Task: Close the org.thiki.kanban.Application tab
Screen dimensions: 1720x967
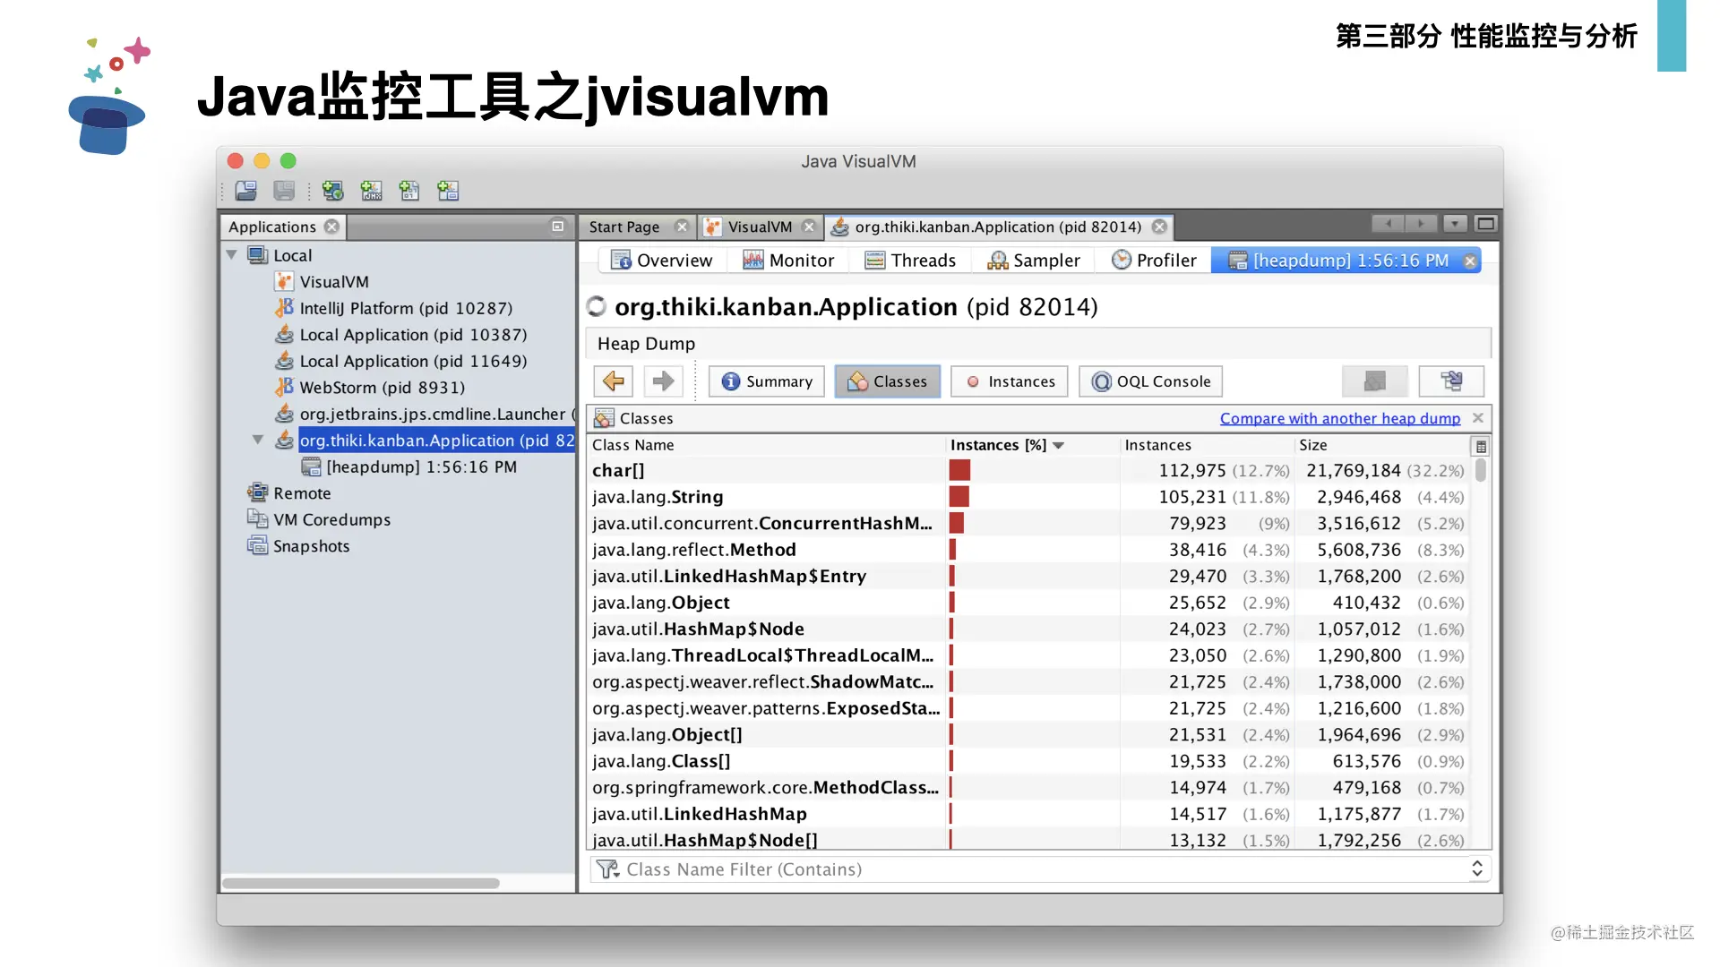Action: [1159, 227]
